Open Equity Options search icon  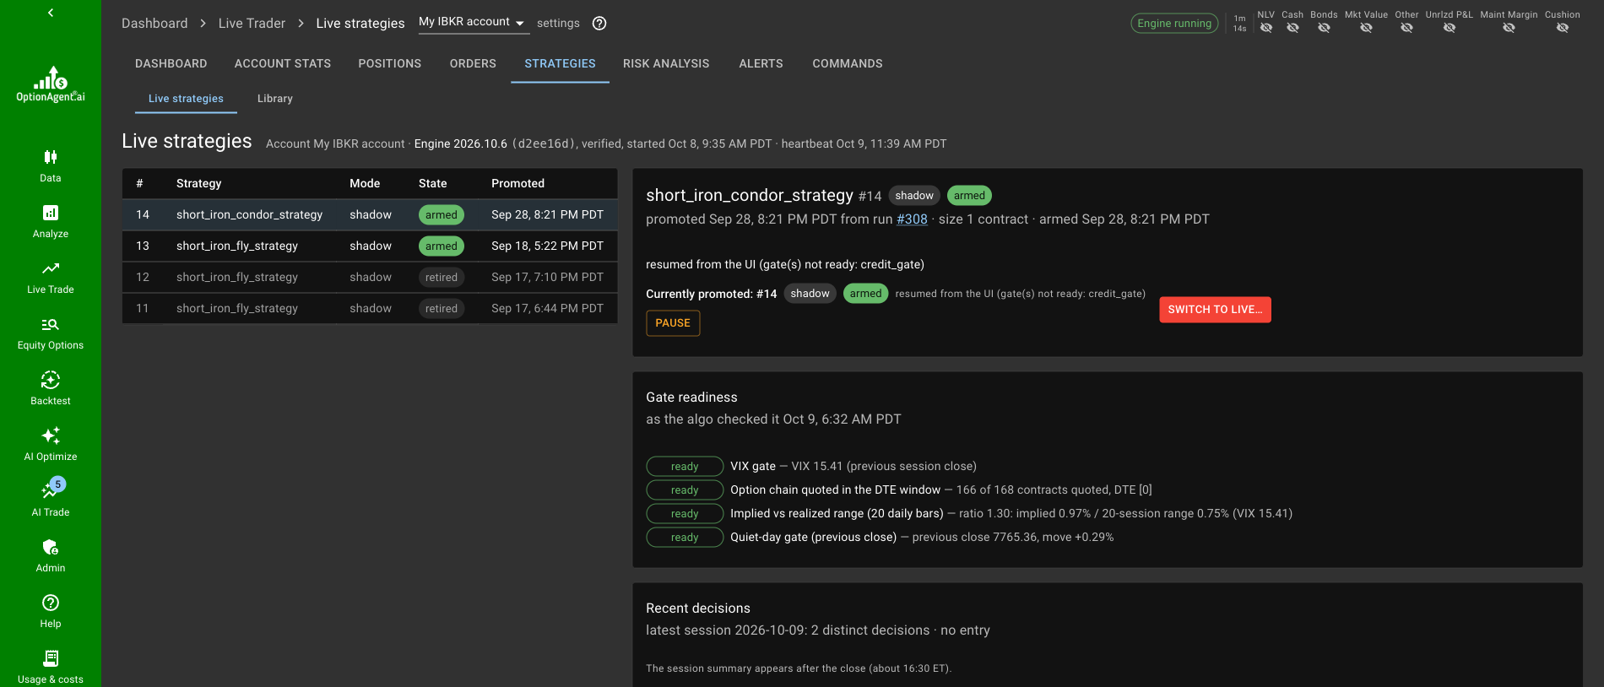point(51,324)
